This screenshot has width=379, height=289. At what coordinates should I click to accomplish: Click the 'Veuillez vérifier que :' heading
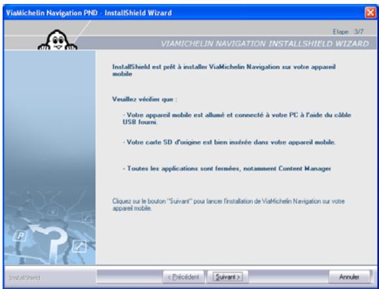[145, 99]
